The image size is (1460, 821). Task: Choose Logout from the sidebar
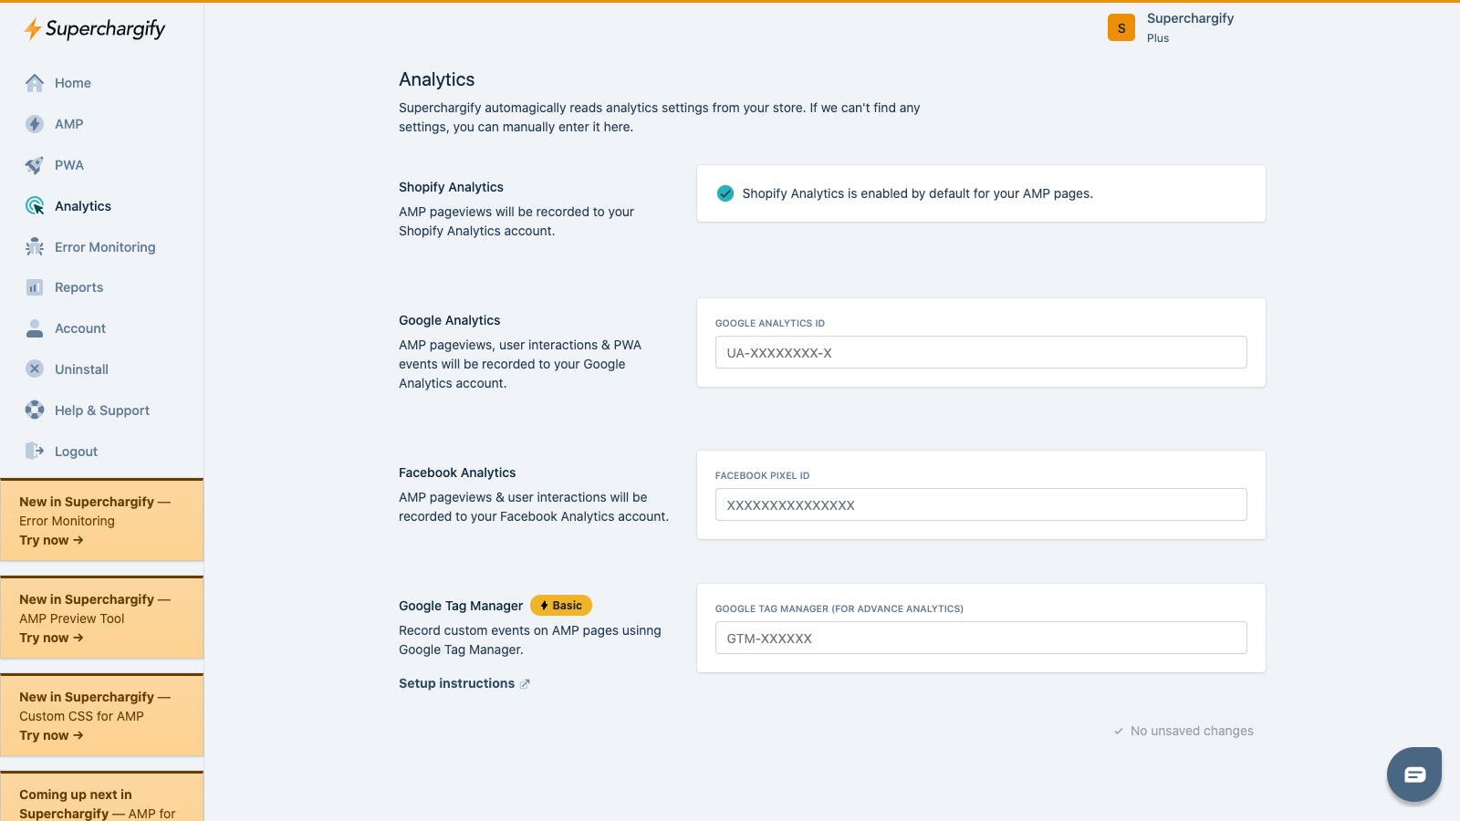point(76,452)
